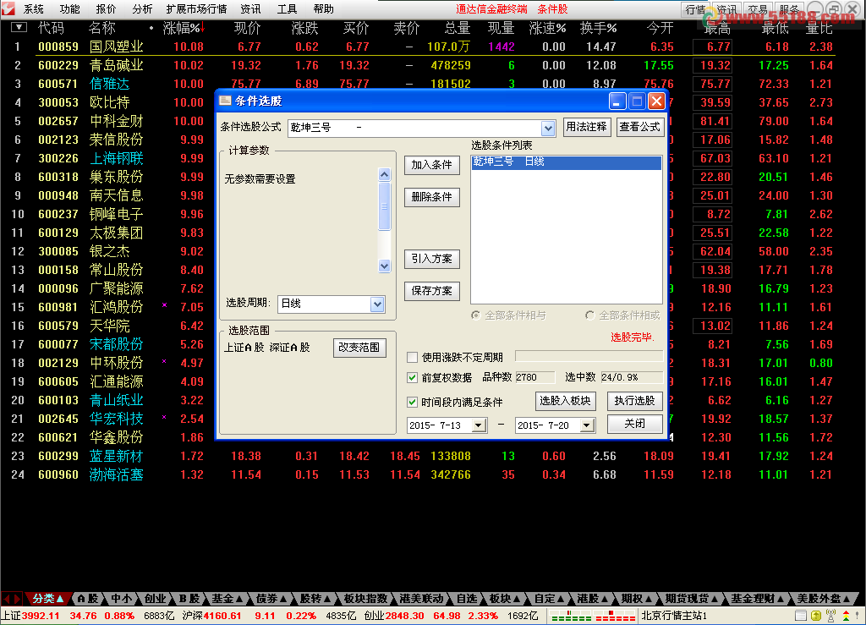Click the 查看公式 button
The image size is (866, 625).
pyautogui.click(x=639, y=127)
